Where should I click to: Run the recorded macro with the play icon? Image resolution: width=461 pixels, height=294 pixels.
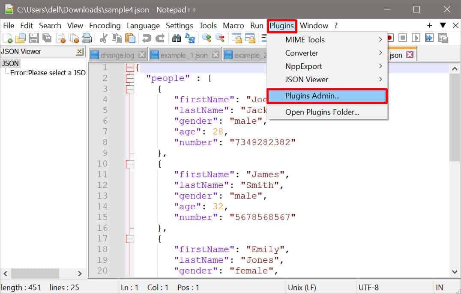point(416,39)
